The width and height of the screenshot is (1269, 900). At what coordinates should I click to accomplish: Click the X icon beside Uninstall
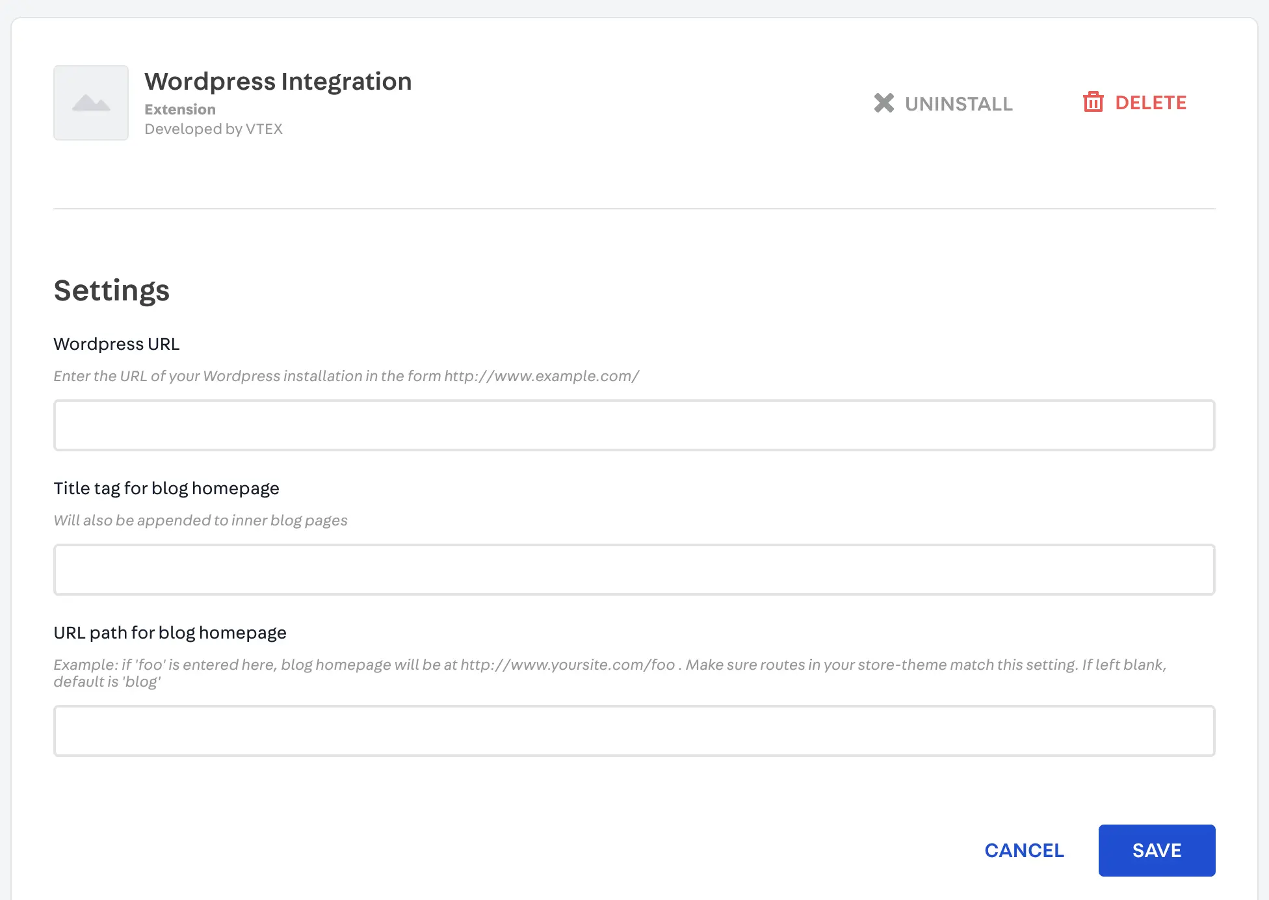tap(883, 103)
